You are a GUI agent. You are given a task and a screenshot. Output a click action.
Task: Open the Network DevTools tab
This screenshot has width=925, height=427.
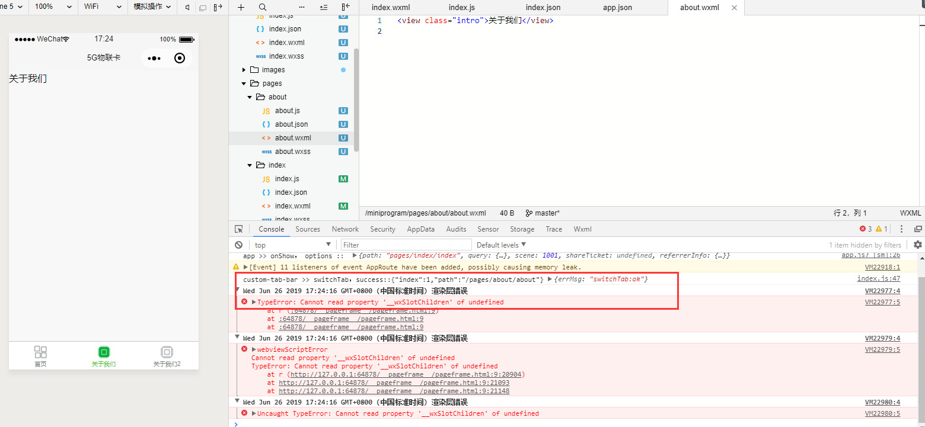pyautogui.click(x=345, y=229)
